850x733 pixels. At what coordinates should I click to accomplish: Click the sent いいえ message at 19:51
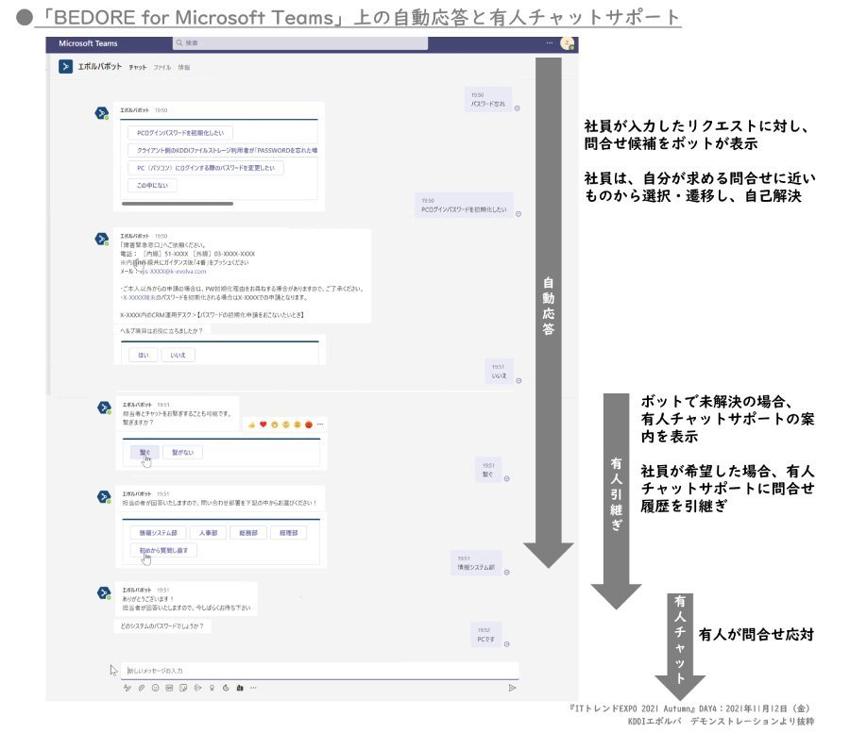[x=499, y=372]
